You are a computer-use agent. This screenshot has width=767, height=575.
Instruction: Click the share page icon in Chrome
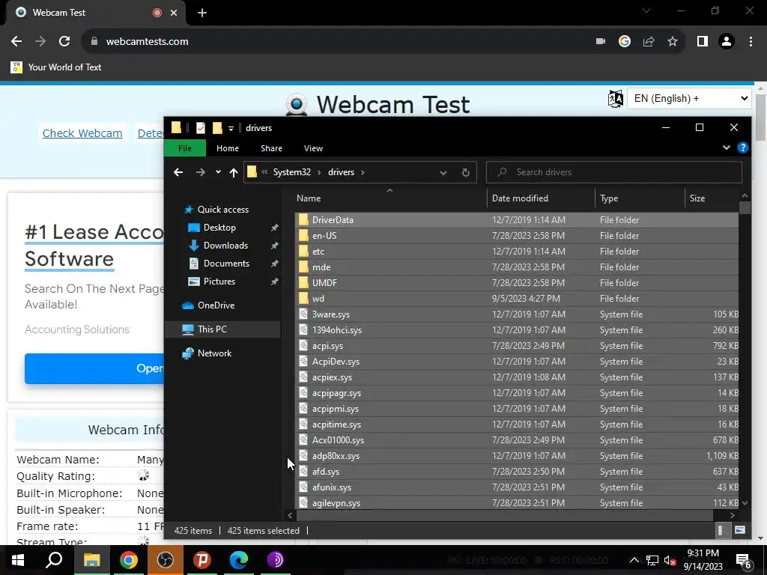649,42
